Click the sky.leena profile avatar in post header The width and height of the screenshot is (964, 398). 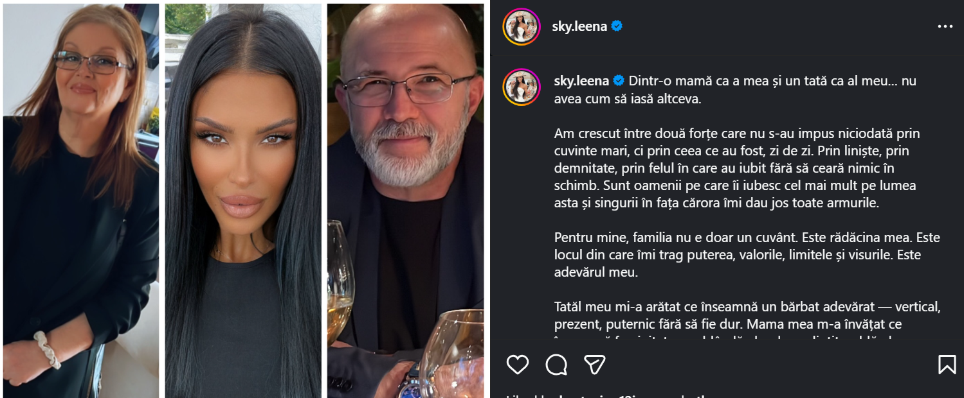pyautogui.click(x=522, y=27)
